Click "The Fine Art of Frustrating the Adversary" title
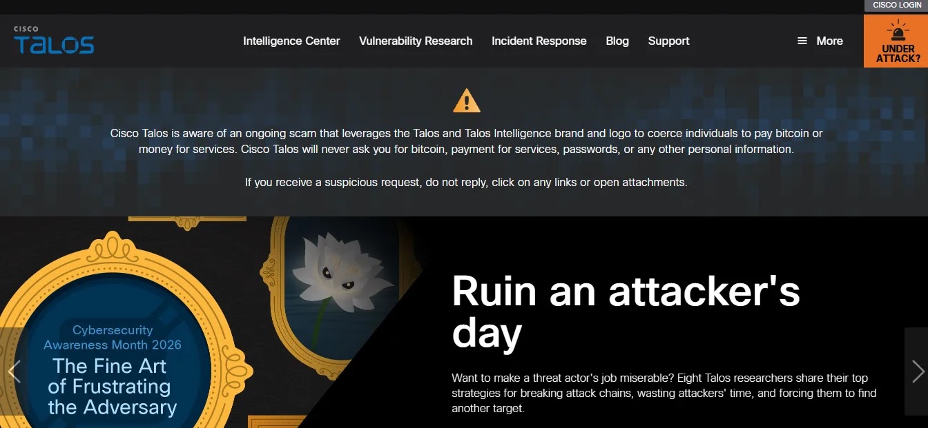 coord(113,387)
